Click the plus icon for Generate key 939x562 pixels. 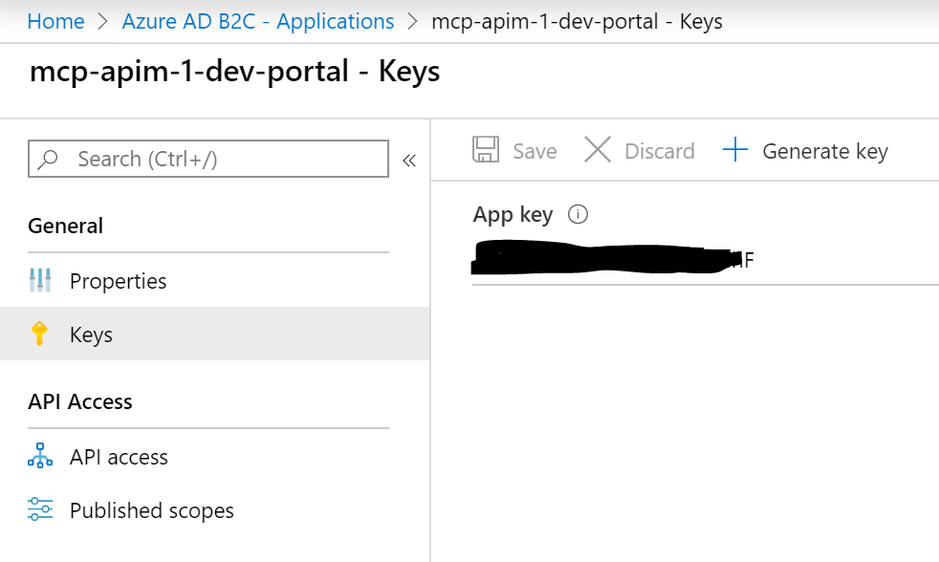735,150
